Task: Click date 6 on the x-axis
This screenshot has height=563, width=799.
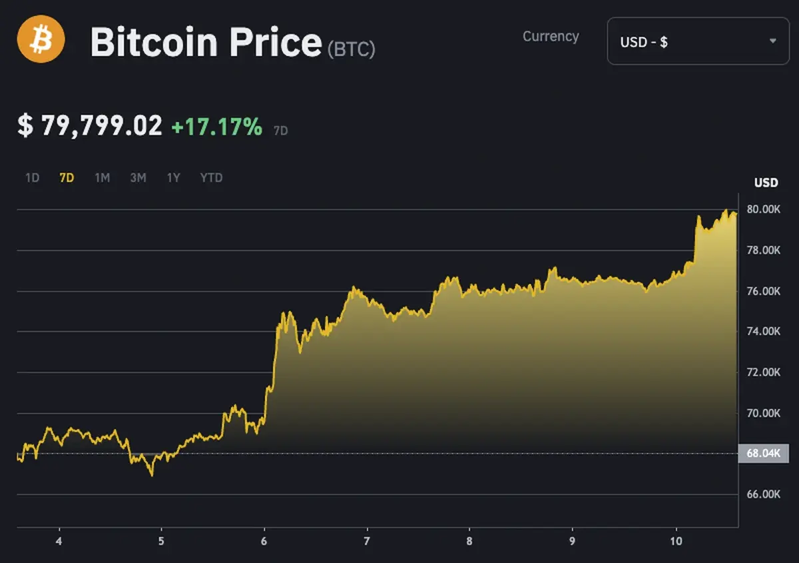Action: coord(264,541)
